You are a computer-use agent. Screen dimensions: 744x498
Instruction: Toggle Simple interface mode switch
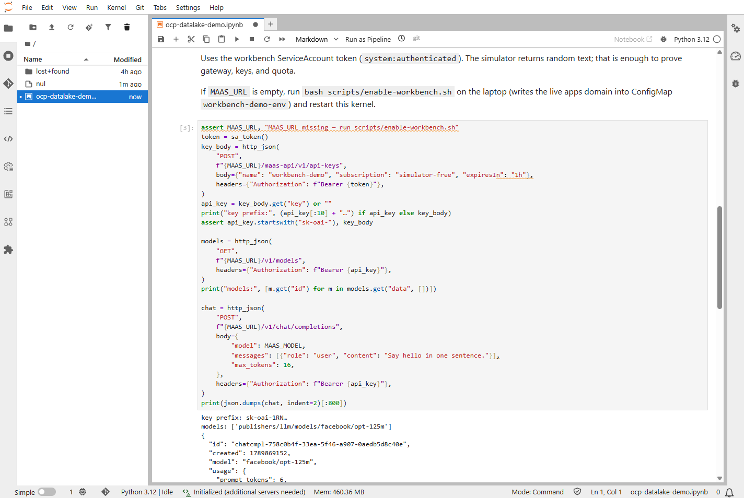coord(47,492)
